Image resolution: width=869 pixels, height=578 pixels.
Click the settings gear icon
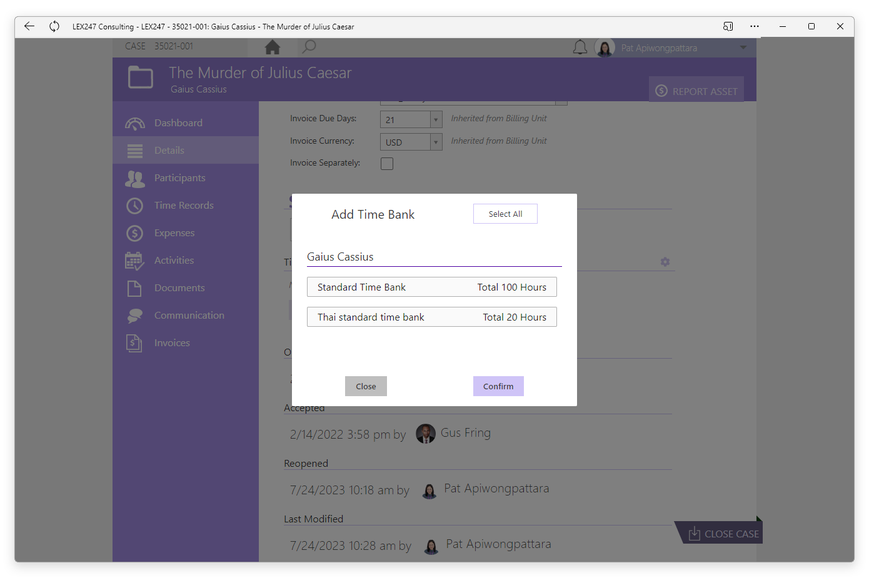(665, 262)
